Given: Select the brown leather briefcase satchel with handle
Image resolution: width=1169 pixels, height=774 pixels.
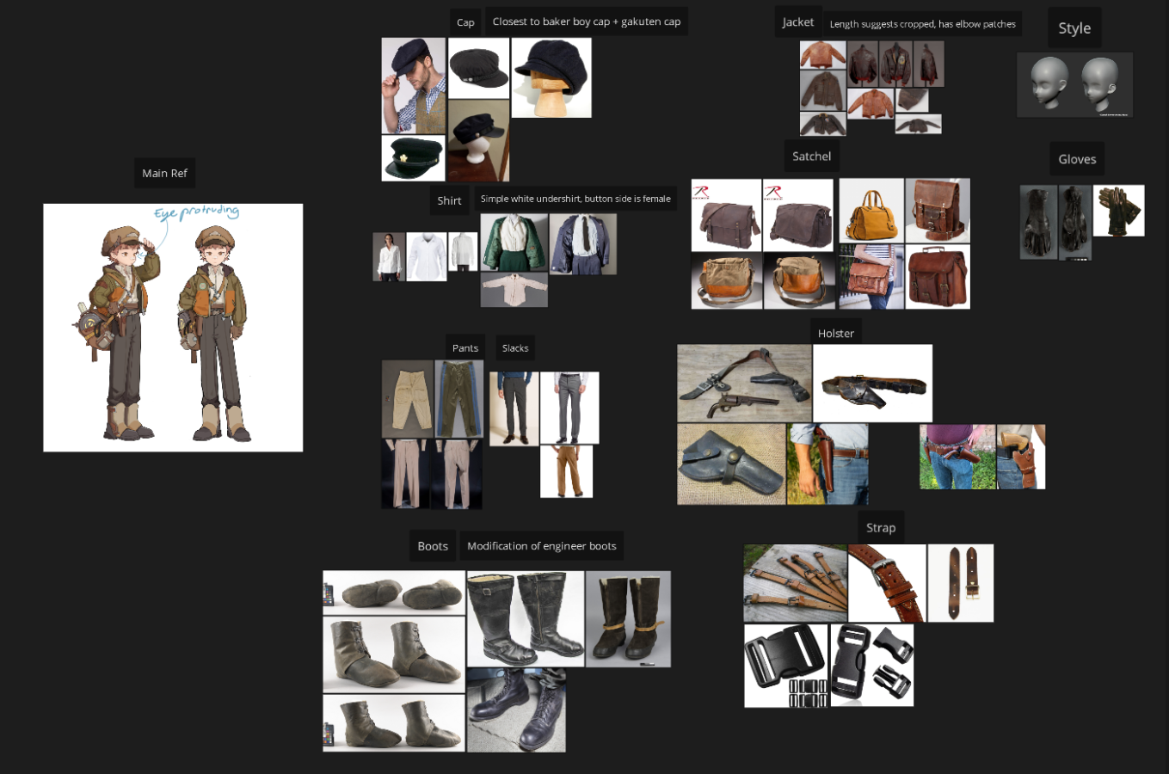Looking at the screenshot, I should click(x=938, y=277).
